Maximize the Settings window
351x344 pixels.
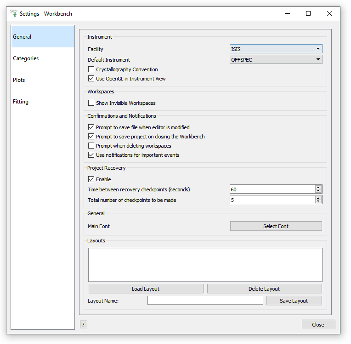308,13
